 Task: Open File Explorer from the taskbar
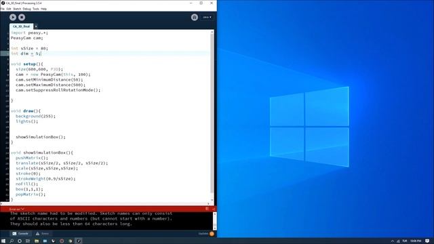(37, 241)
